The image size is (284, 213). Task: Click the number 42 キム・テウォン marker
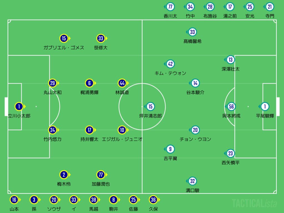tap(170, 64)
